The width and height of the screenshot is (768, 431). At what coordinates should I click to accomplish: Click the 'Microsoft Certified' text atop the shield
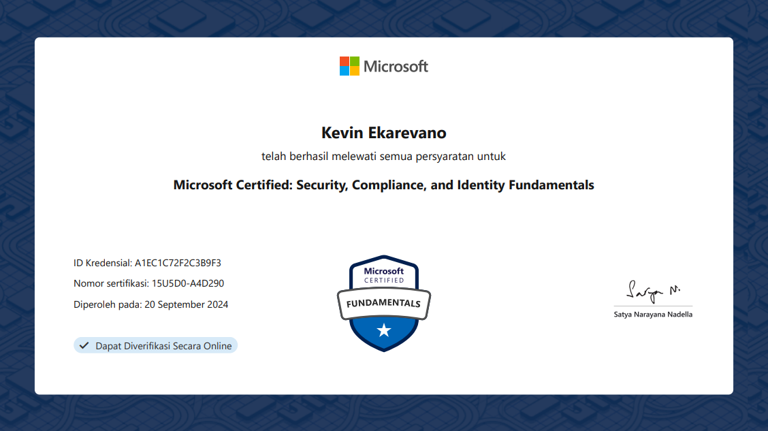click(383, 275)
